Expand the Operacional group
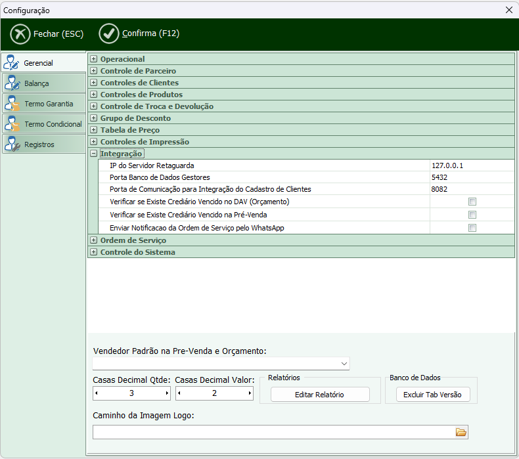Image resolution: width=519 pixels, height=459 pixels. pyautogui.click(x=94, y=59)
